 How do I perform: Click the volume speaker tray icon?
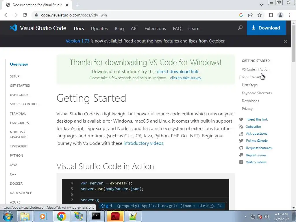point(267,217)
